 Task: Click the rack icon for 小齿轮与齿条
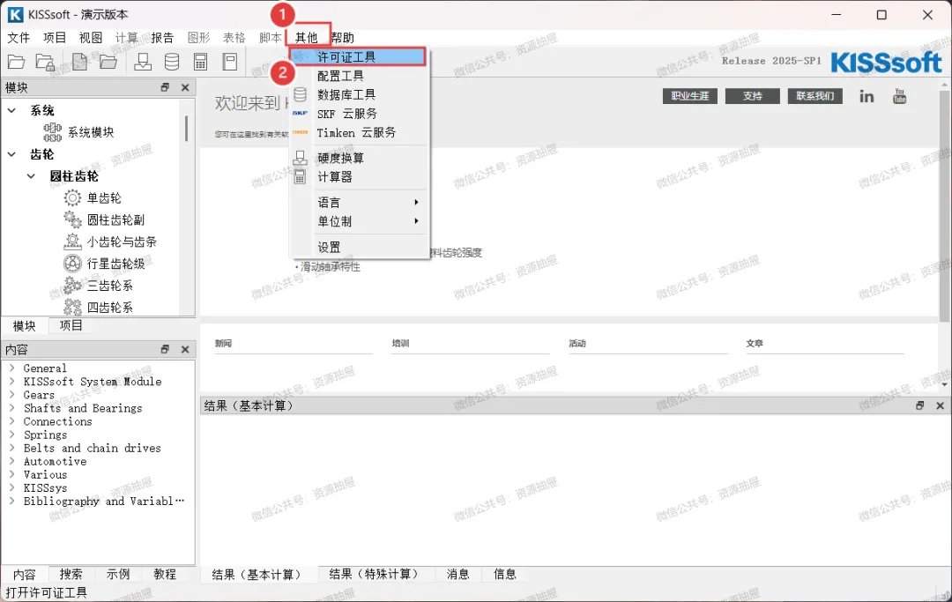(x=72, y=242)
